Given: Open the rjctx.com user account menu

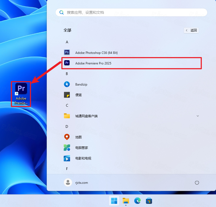Looking at the screenshot, I should [76, 182].
